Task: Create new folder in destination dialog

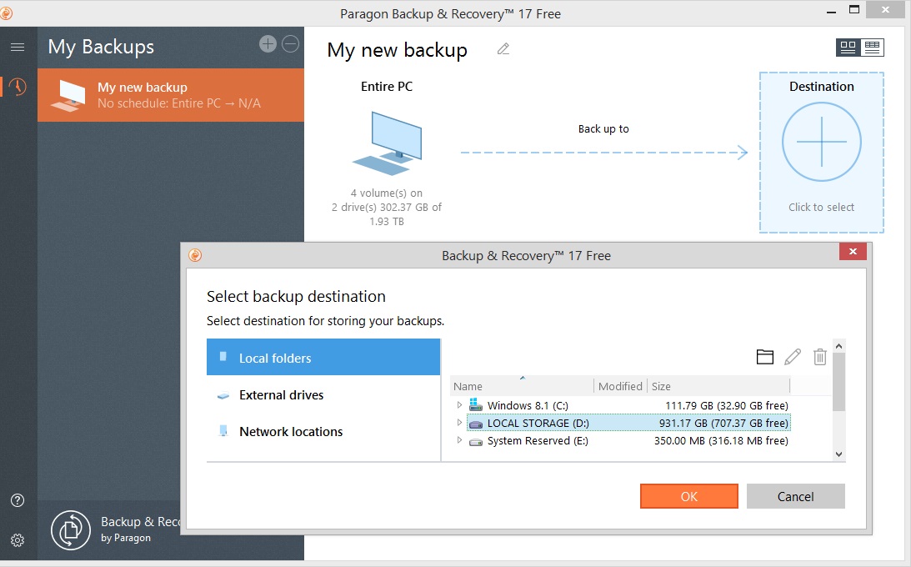Action: click(x=765, y=357)
